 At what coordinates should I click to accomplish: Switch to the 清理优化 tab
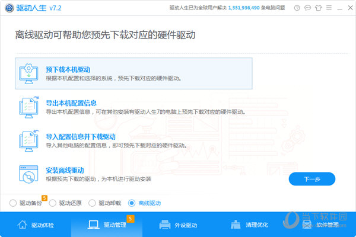click(x=249, y=225)
